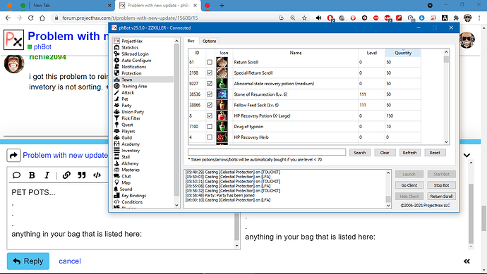The image size is (487, 274).
Task: Click HP Recovery Potion item icon
Action: tap(222, 116)
